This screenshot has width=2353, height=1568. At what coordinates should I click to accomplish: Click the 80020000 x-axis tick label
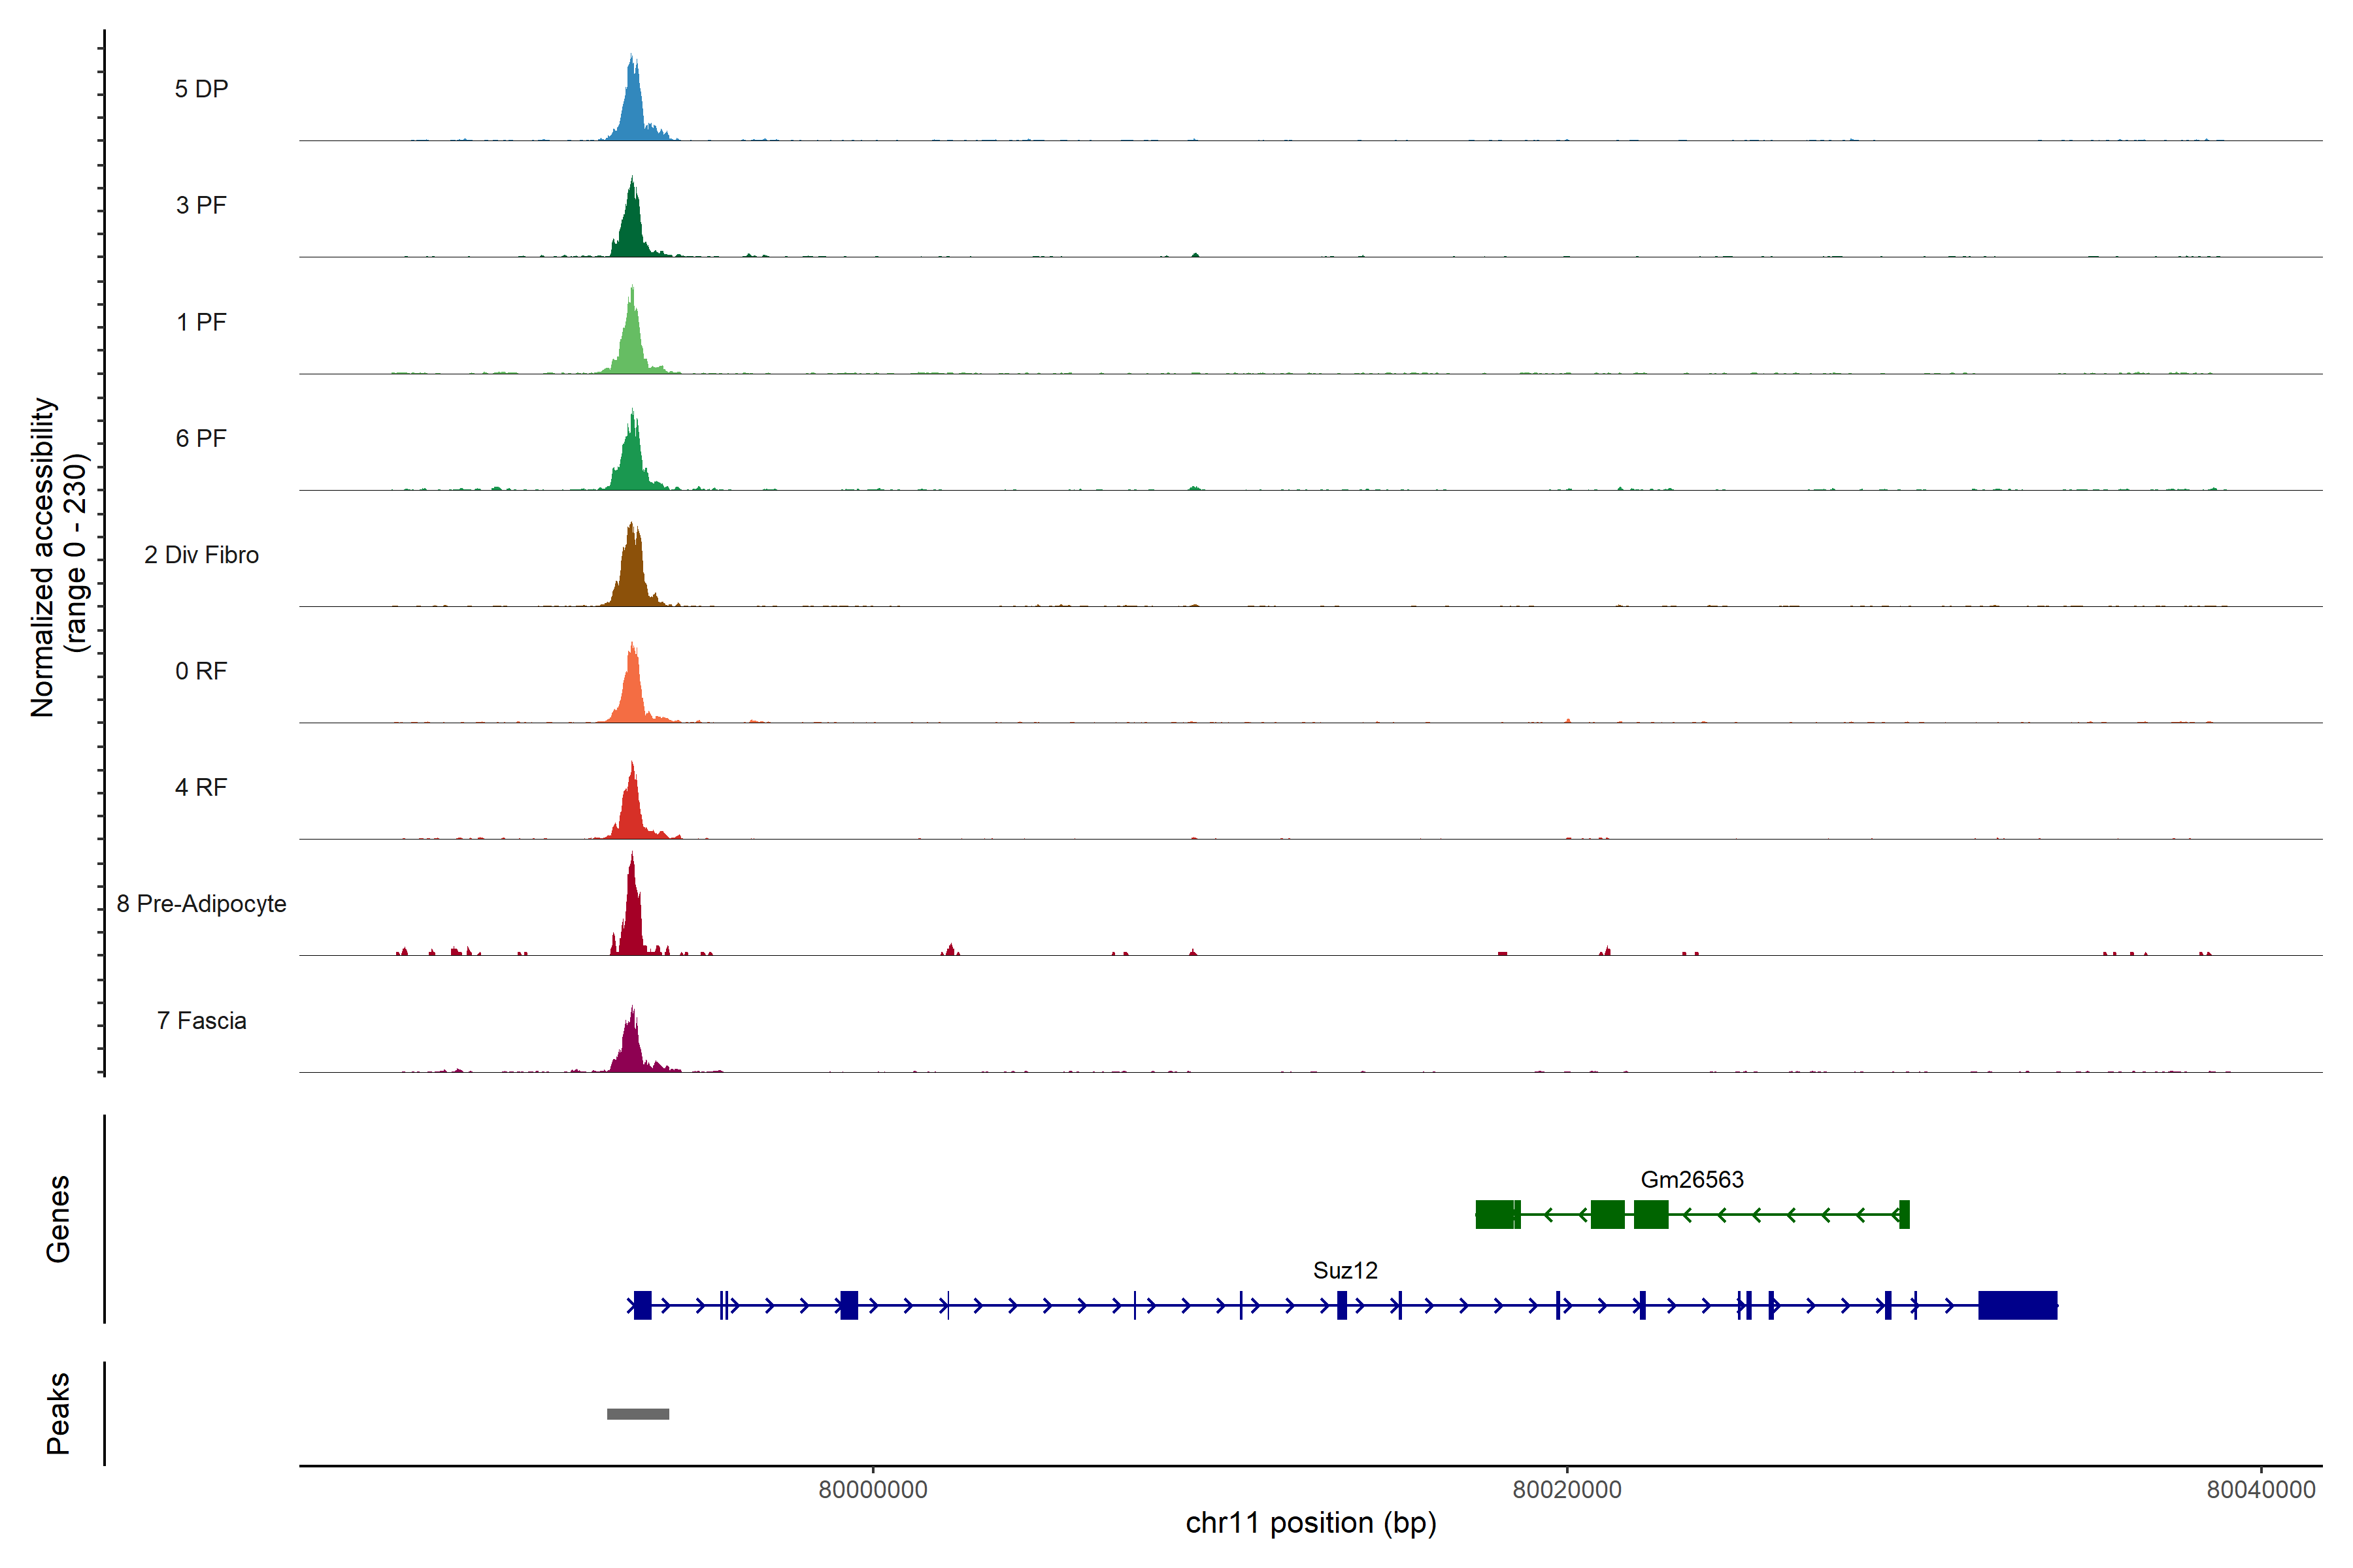[1567, 1489]
